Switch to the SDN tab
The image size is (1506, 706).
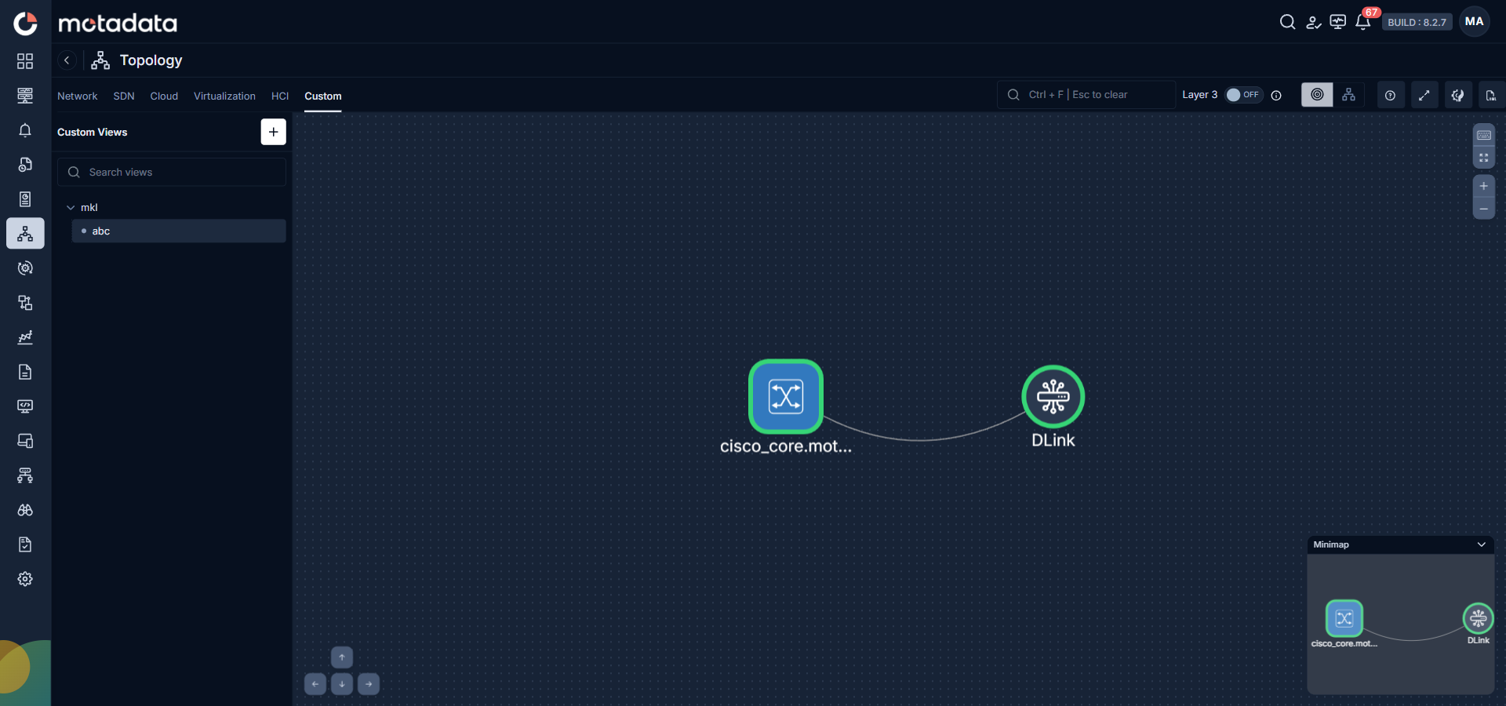(124, 96)
